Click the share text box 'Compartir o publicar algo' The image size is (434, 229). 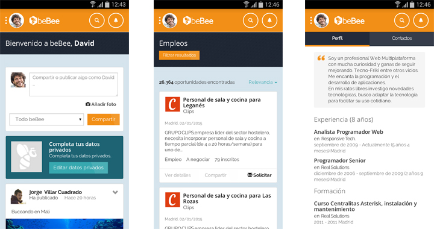[74, 84]
